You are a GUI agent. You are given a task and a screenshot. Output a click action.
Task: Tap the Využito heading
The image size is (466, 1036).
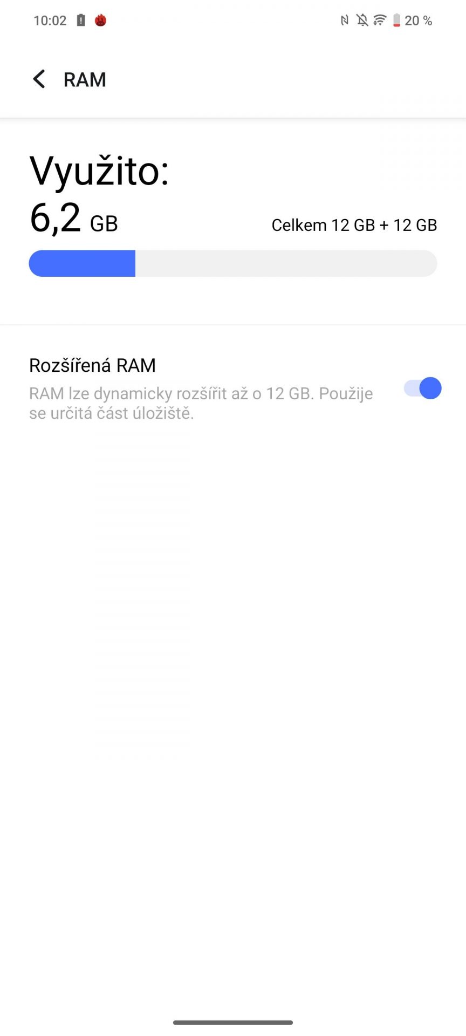[99, 171]
